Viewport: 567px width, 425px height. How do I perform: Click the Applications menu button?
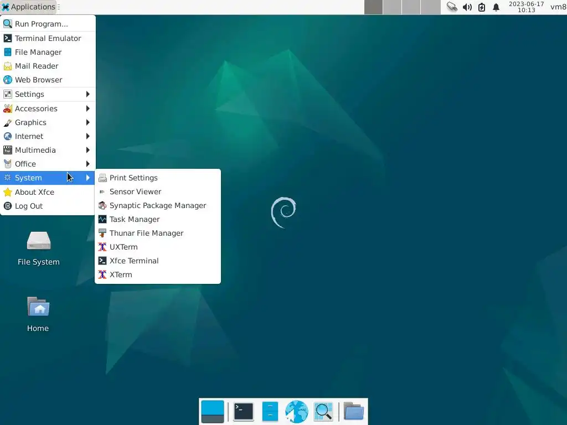coord(29,7)
